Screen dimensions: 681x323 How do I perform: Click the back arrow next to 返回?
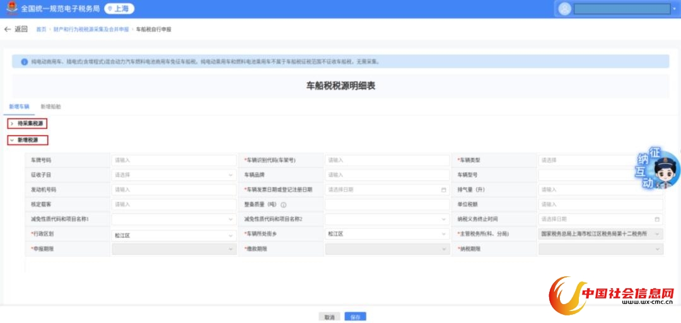point(8,29)
